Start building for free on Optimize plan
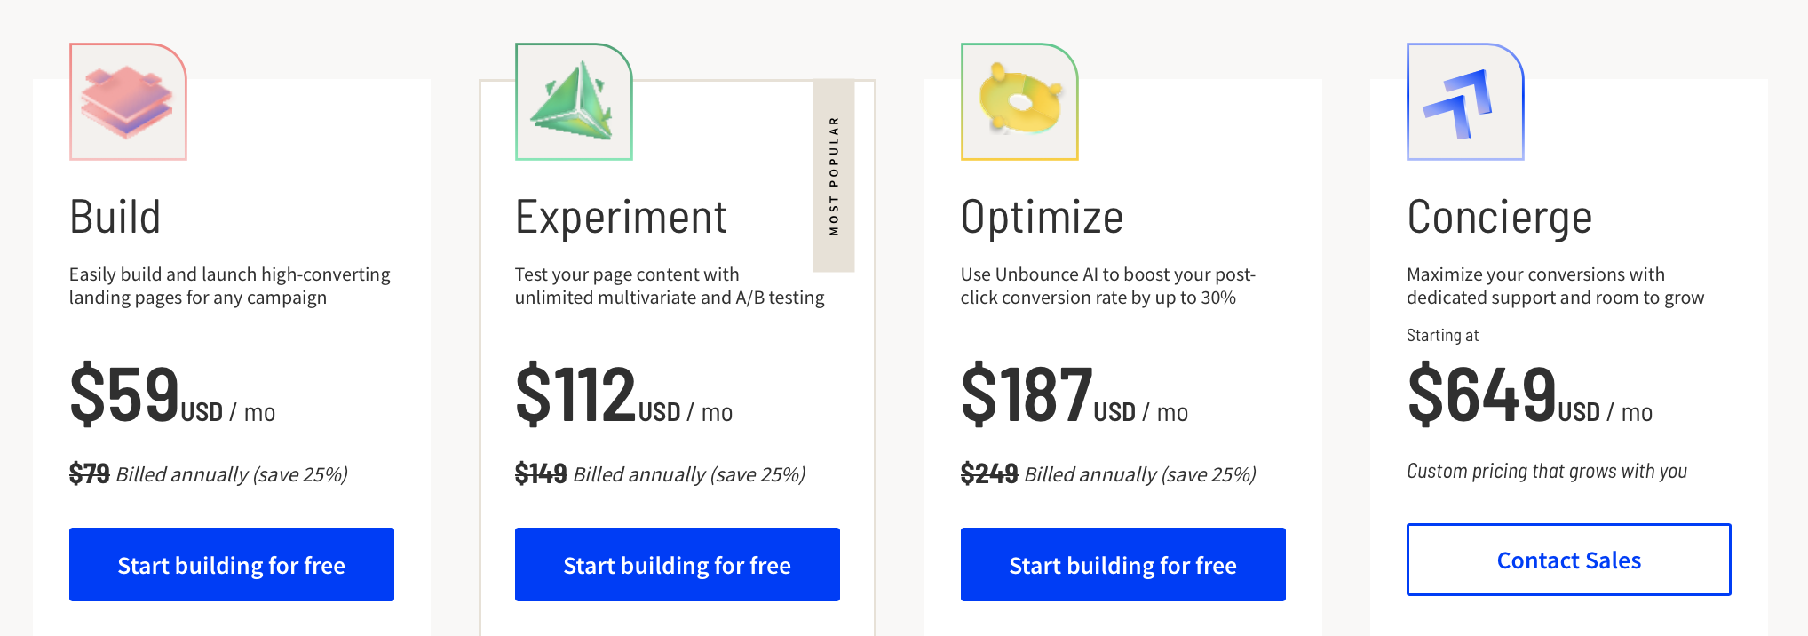 click(1123, 565)
